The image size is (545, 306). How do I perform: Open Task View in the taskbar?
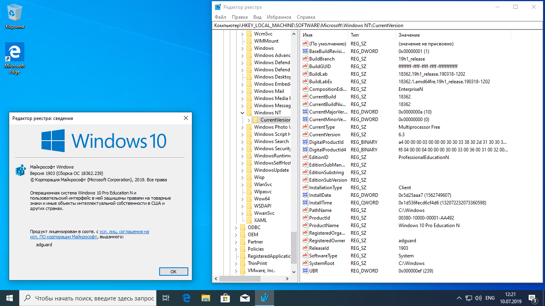tap(166, 298)
